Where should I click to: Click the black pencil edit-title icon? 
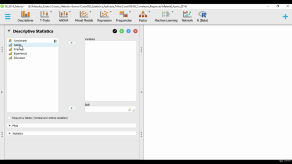[115, 31]
